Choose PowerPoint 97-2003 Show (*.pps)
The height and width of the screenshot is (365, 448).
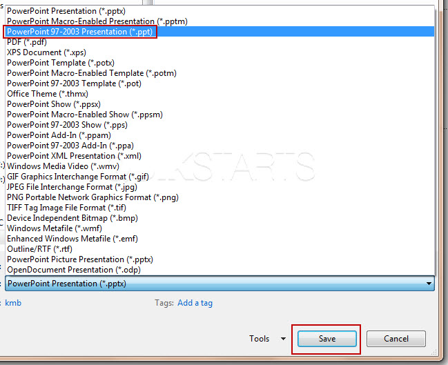point(220,125)
